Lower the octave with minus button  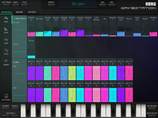pyautogui.click(x=6, y=116)
